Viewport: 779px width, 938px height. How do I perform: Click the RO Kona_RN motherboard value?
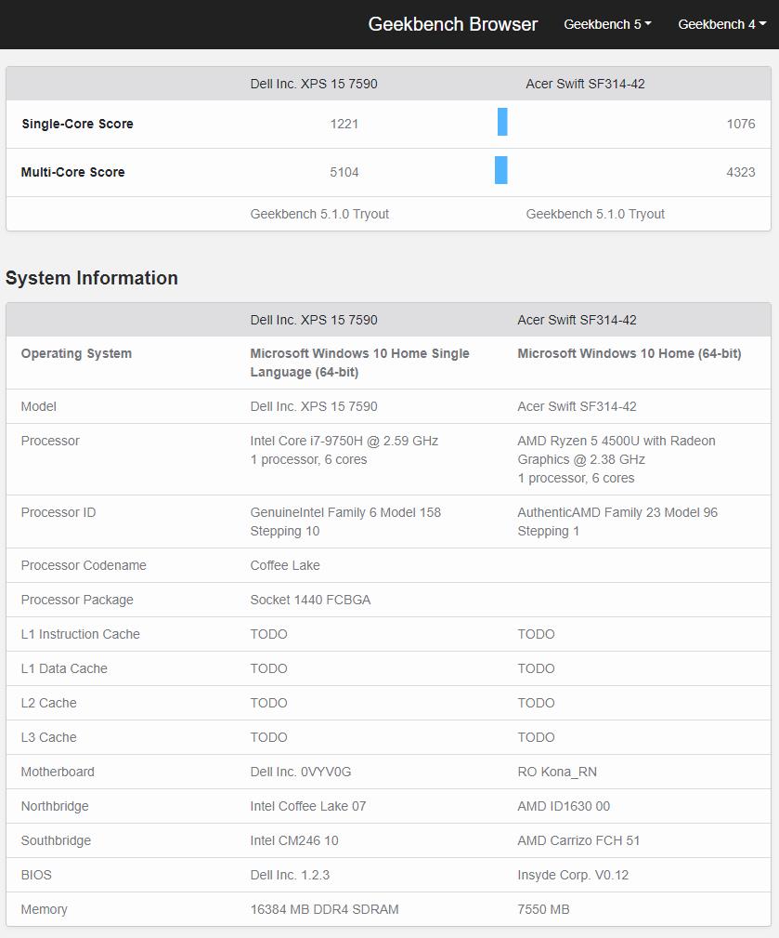point(557,773)
